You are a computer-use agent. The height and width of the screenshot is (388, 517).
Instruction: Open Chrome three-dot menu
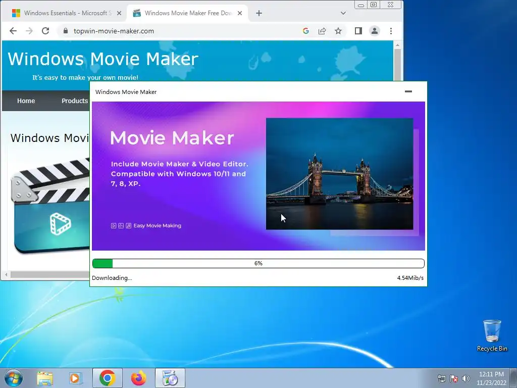391,31
